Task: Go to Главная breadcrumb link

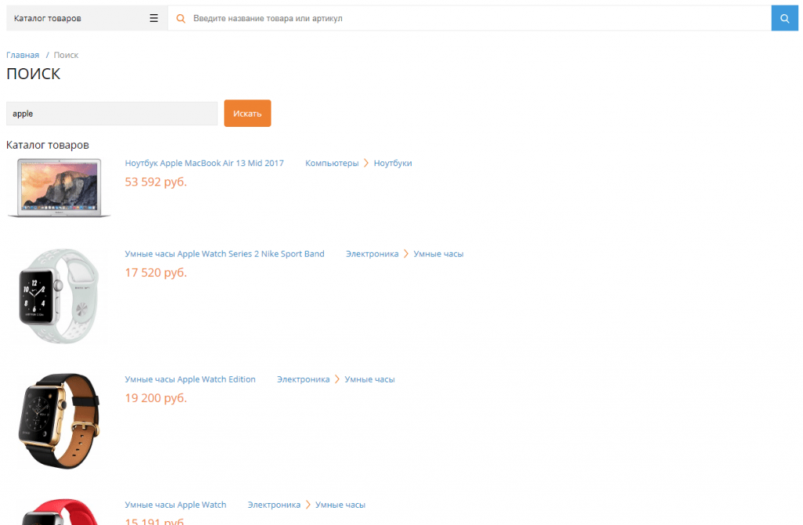Action: [x=23, y=55]
